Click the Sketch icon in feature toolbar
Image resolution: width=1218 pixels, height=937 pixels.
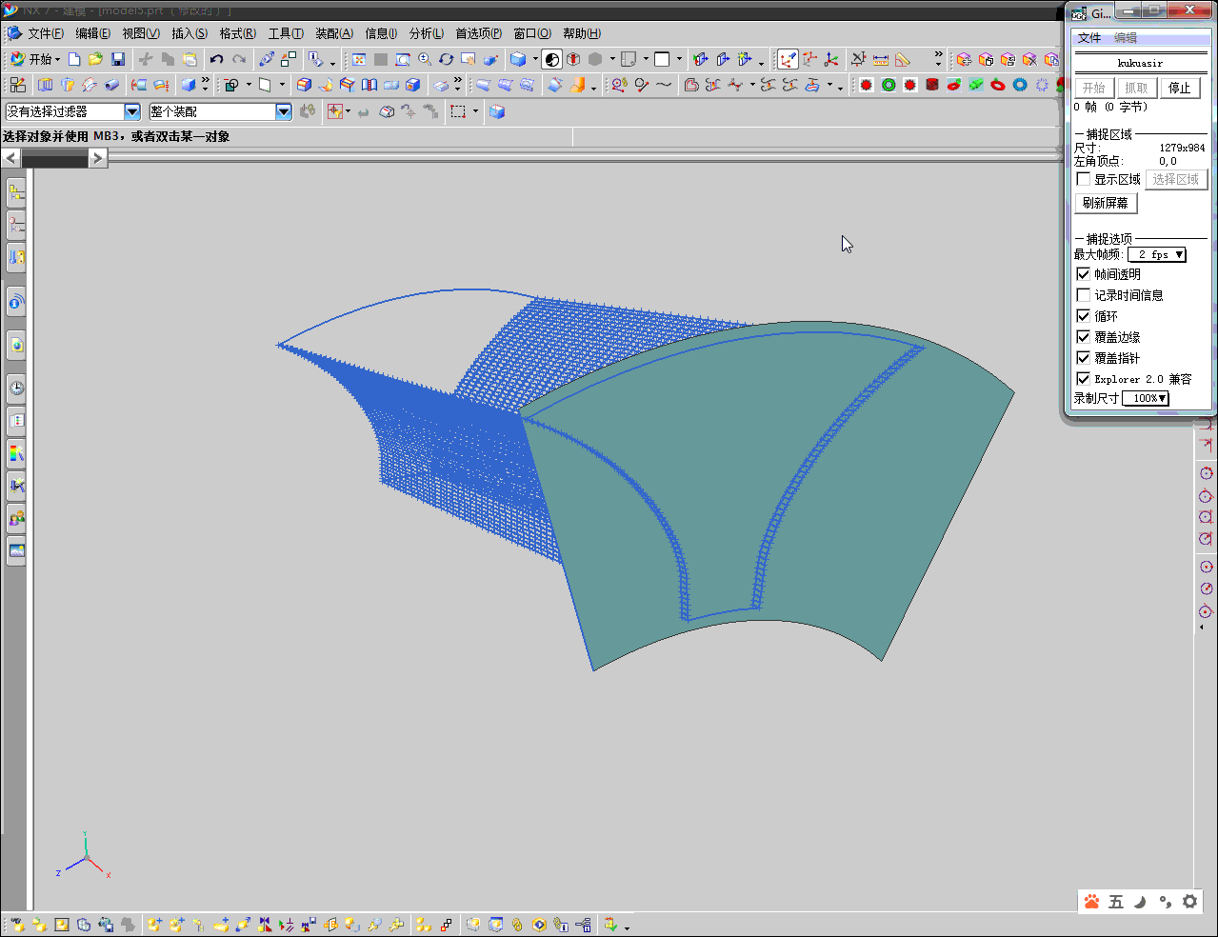coord(17,85)
